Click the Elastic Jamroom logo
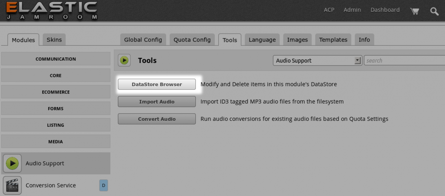Screen dimensions: 445x196 [x=51, y=10]
